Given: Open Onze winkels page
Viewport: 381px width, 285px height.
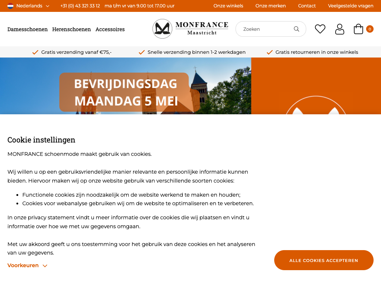Looking at the screenshot, I should tap(228, 6).
